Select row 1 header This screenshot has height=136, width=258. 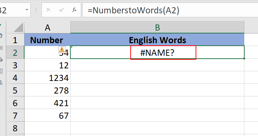(15, 40)
